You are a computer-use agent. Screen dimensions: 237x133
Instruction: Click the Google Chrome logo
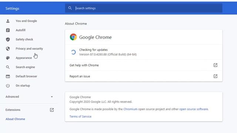tap(73, 37)
